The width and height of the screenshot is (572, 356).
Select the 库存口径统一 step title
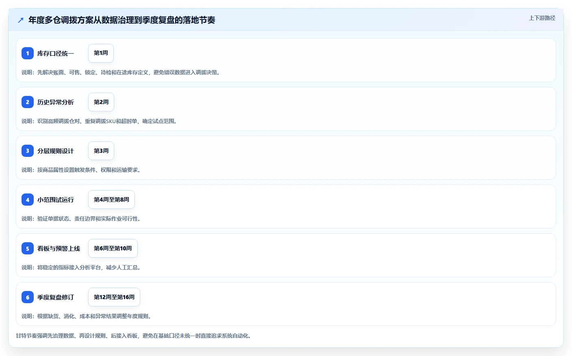click(56, 53)
